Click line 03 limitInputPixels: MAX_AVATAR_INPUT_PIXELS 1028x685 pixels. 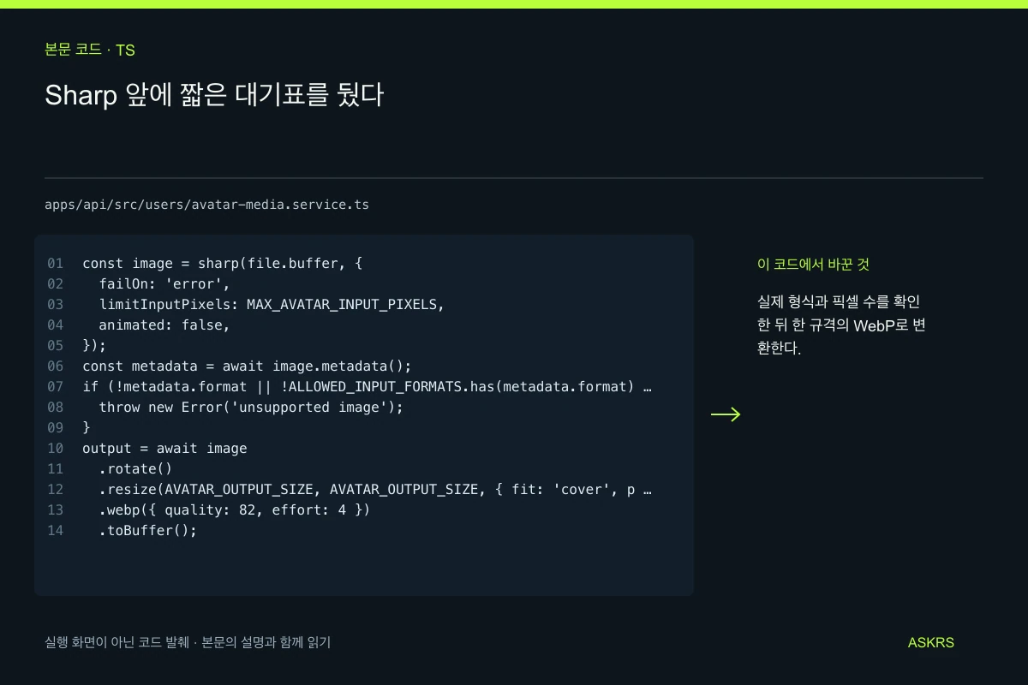tap(272, 304)
